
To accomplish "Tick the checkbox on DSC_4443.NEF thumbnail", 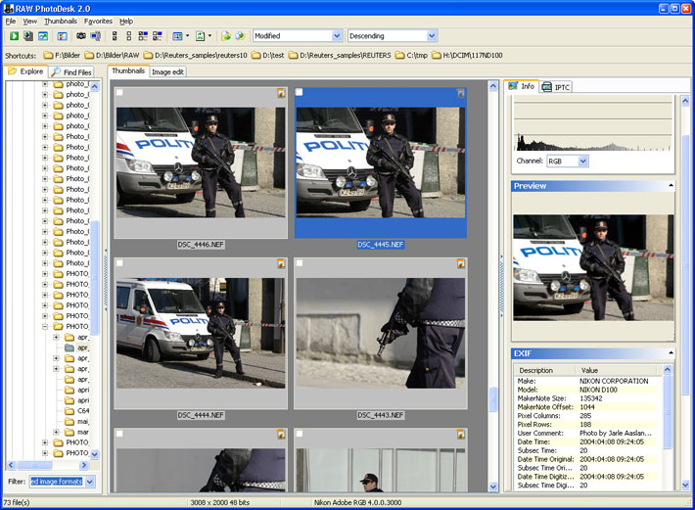I will 300,263.
